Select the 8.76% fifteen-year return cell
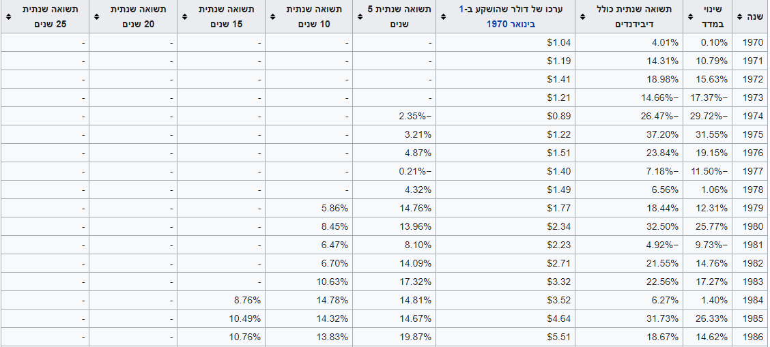Viewport: 770px width, 347px height. tap(246, 300)
